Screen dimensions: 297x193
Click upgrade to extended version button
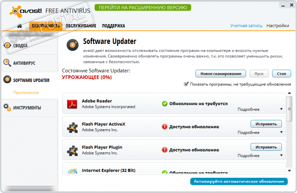click(x=143, y=7)
